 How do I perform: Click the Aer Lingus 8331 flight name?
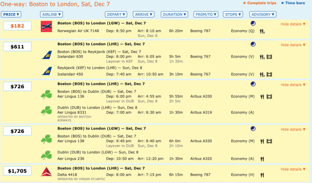[x=72, y=113]
